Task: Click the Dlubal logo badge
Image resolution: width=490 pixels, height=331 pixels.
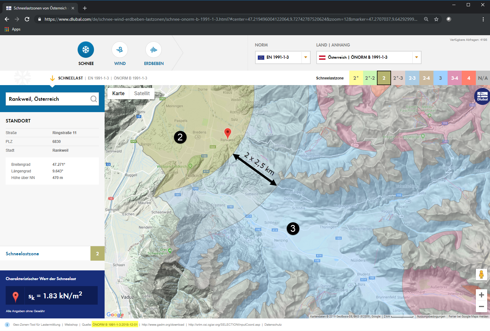Action: tap(482, 96)
